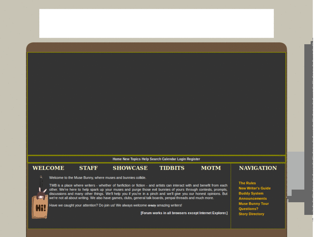Click the bunny Hi! tag image
The image size is (317, 237).
pos(40,197)
